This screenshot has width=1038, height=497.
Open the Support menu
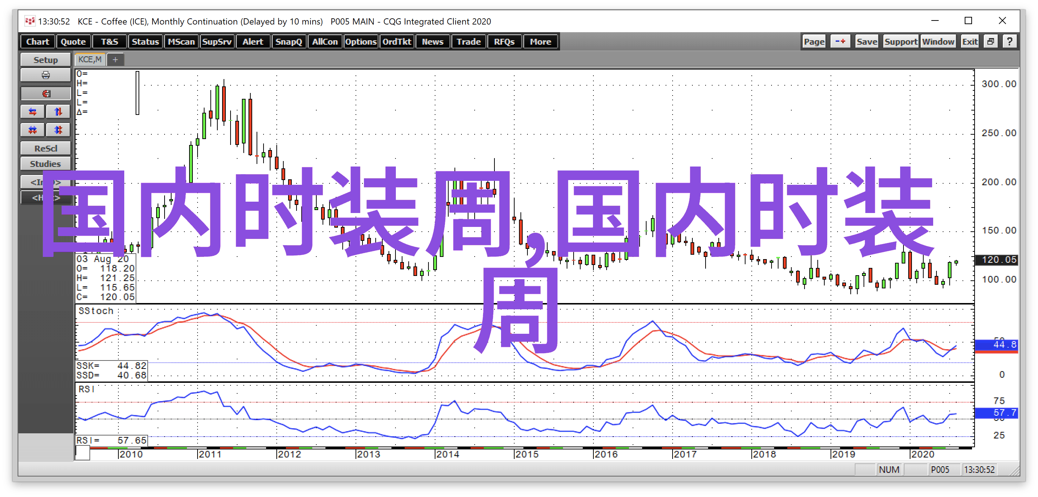pyautogui.click(x=901, y=41)
